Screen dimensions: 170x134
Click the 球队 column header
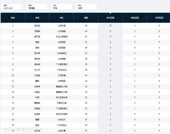pyautogui.click(x=62, y=18)
